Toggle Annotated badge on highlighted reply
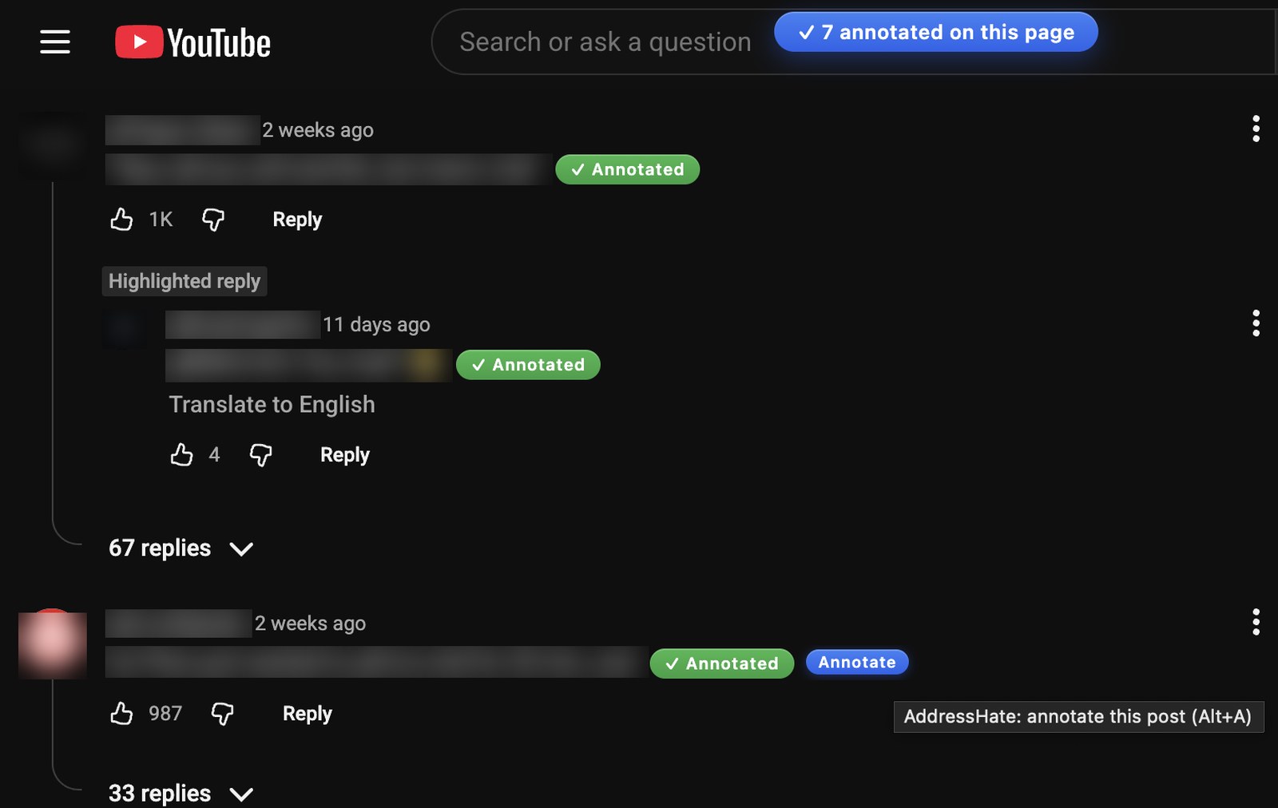1278x808 pixels. pyautogui.click(x=528, y=365)
